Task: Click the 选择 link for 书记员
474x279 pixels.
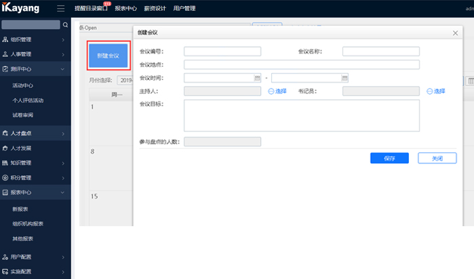Action: pyautogui.click(x=435, y=91)
